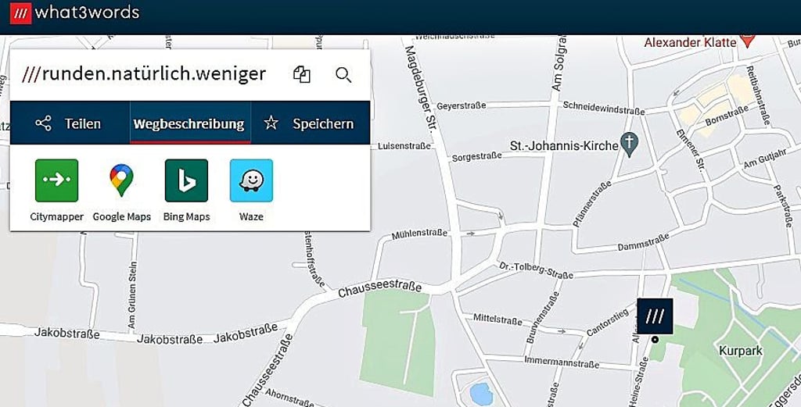Click the Sorgestraße street label
The height and width of the screenshot is (407, 801).
click(476, 157)
